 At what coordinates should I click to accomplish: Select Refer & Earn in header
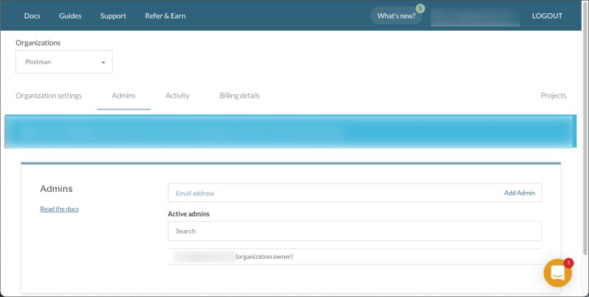pos(165,15)
